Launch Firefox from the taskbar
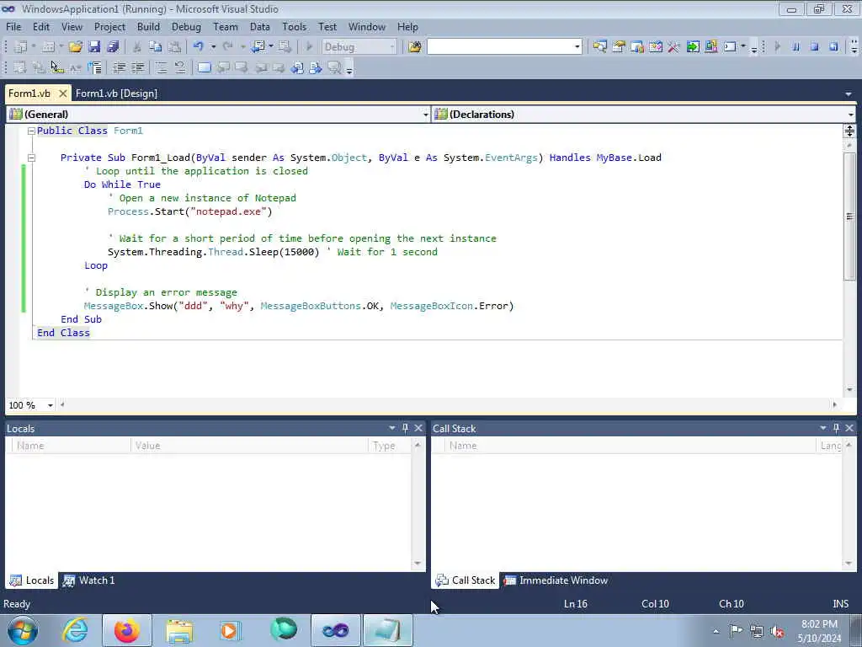The height and width of the screenshot is (647, 862). click(126, 630)
